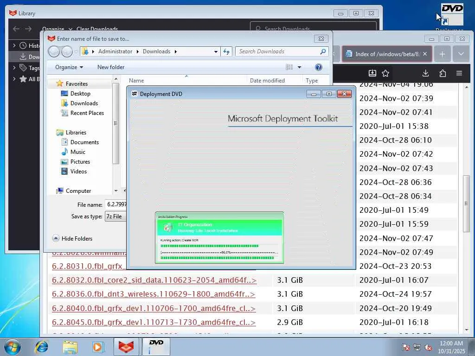Select Administrator in the address breadcrumb

115,51
